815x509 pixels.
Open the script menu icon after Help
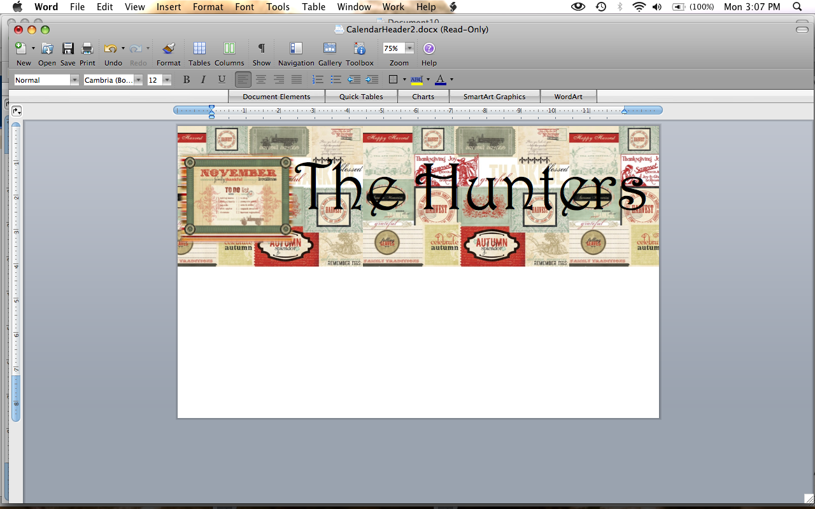[x=453, y=7]
